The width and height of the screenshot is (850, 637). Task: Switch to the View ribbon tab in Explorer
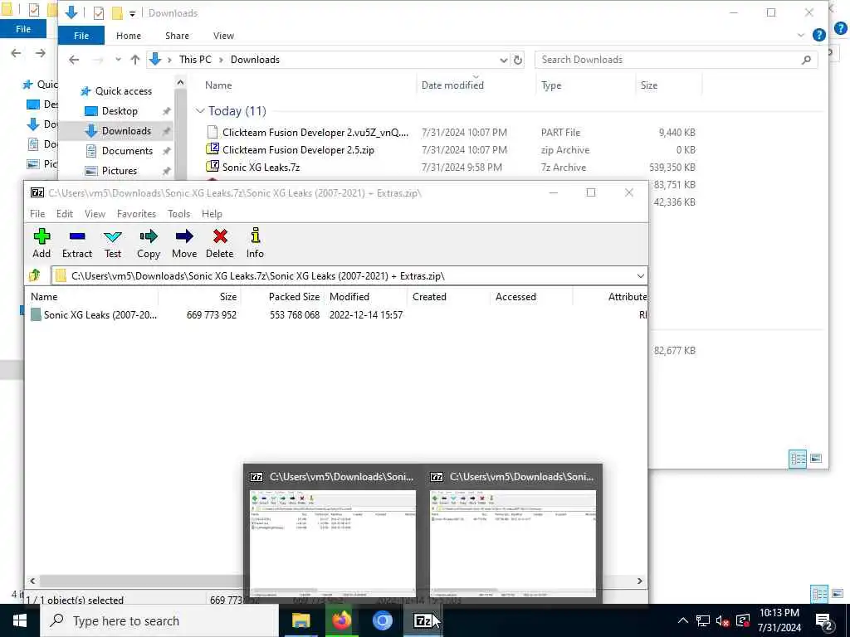(223, 36)
